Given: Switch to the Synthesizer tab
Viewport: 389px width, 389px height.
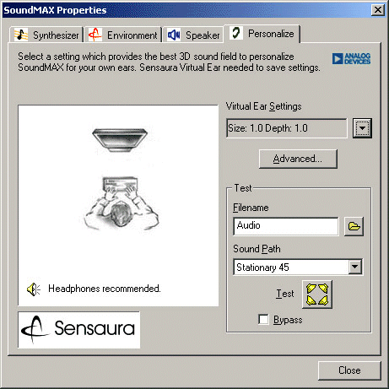Looking at the screenshot, I should [46, 35].
